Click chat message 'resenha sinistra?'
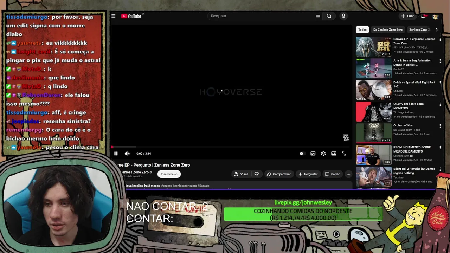Viewport: 450px width, 253px height. (x=67, y=121)
